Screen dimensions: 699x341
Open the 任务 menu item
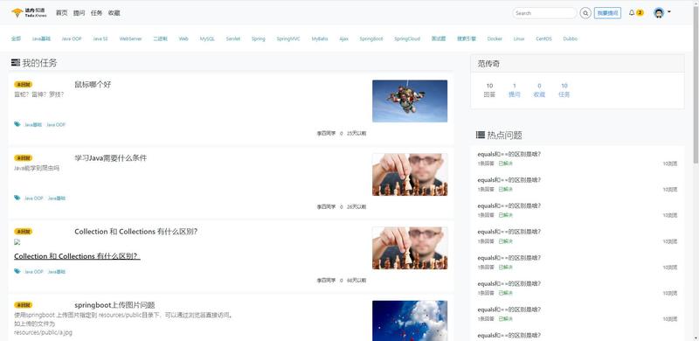click(x=96, y=13)
